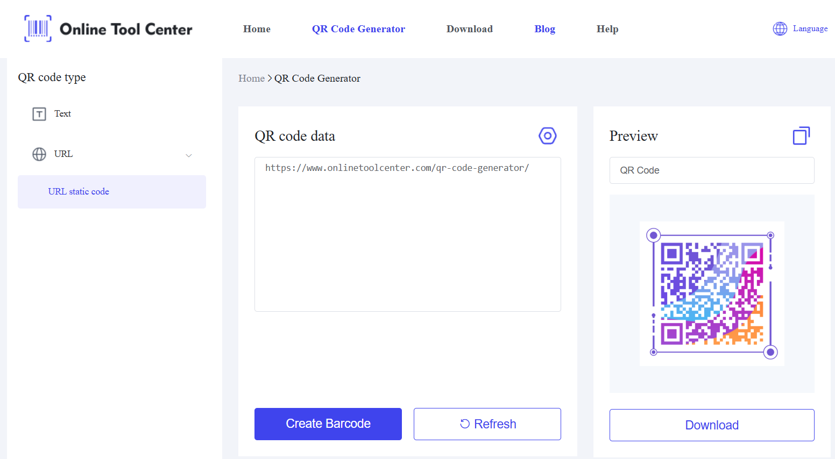Open the Help menu item
The image size is (835, 459).
click(607, 29)
